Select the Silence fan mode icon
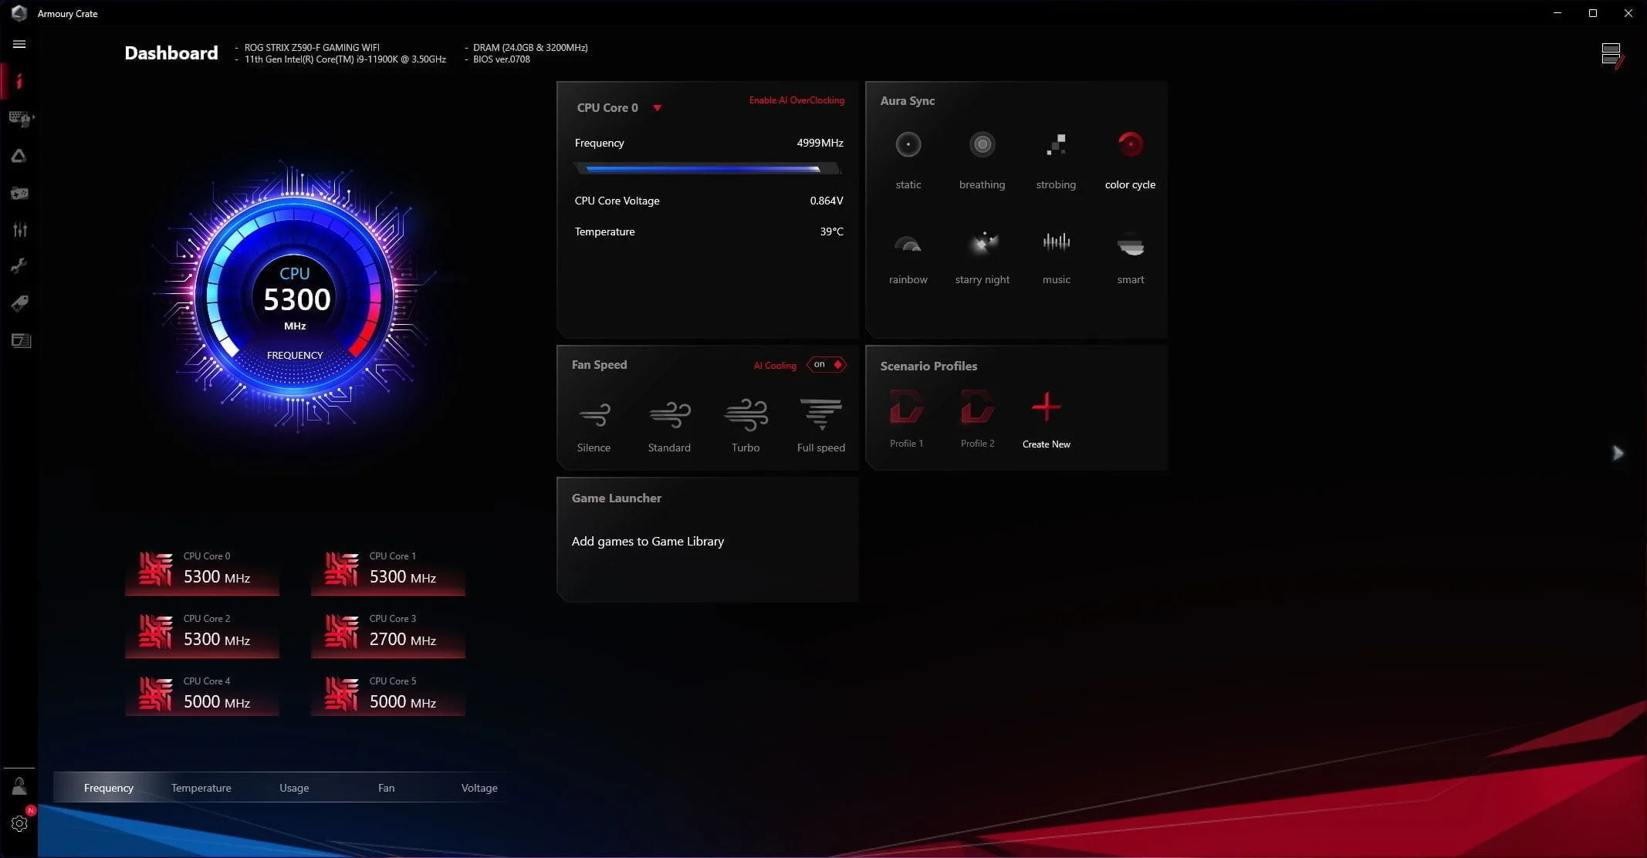This screenshot has height=858, width=1647. 594,416
